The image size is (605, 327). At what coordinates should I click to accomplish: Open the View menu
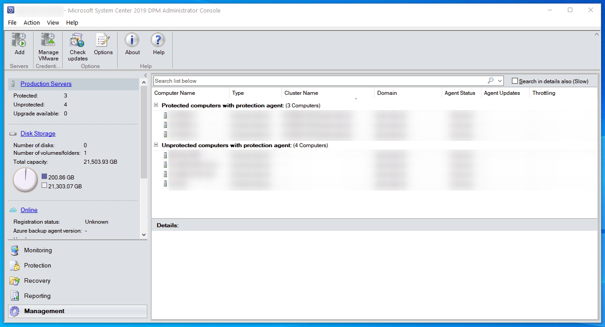coord(53,22)
